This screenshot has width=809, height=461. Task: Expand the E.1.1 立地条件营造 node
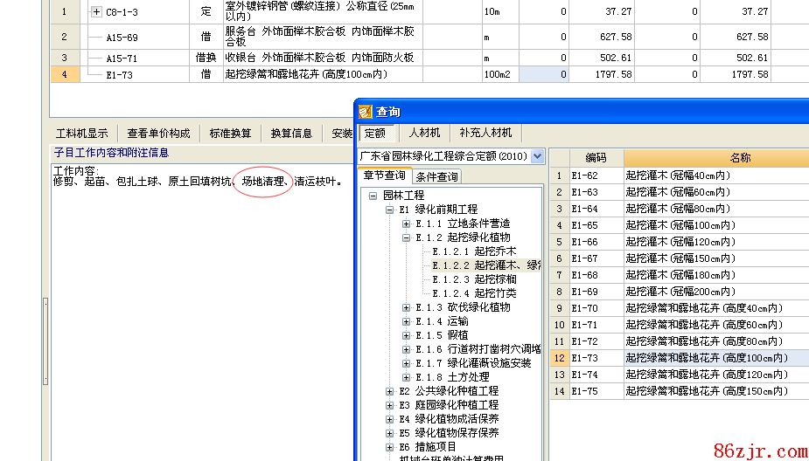click(406, 224)
